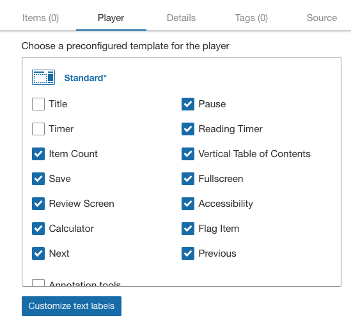Screen dimensions: 351x325
Task: Uncheck the Flag Item checkbox
Action: pyautogui.click(x=188, y=229)
